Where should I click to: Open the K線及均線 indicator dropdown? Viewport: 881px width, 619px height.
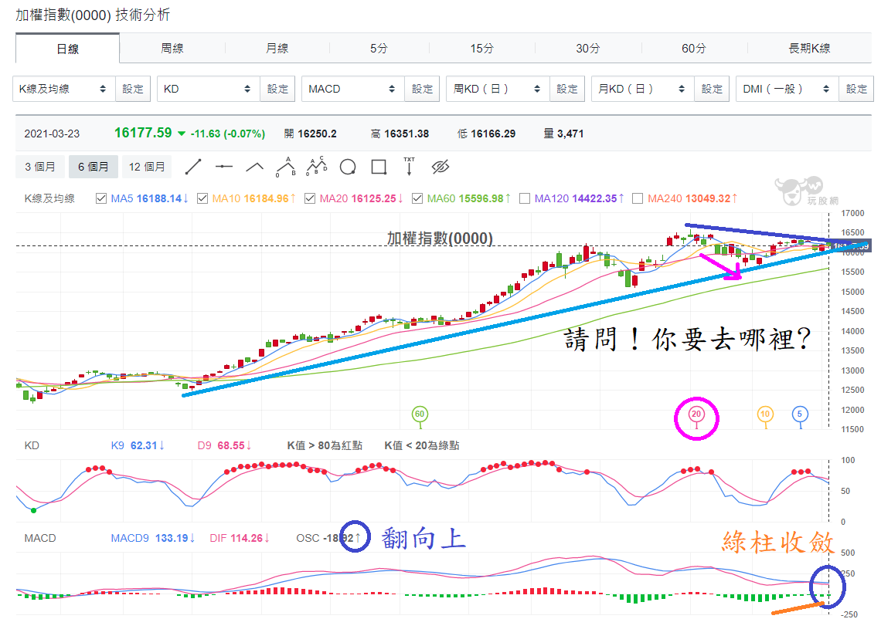(64, 89)
